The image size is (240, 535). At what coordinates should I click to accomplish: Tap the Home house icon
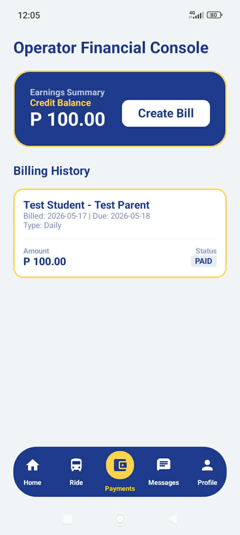coord(32,465)
